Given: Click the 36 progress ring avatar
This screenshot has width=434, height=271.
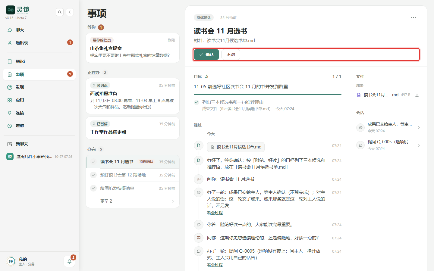Looking at the screenshot, I should [x=11, y=261].
